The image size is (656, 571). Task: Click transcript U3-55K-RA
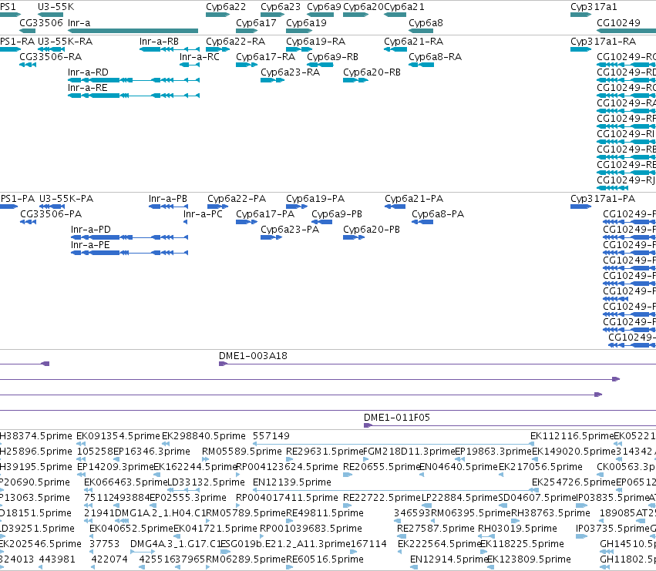(65, 42)
